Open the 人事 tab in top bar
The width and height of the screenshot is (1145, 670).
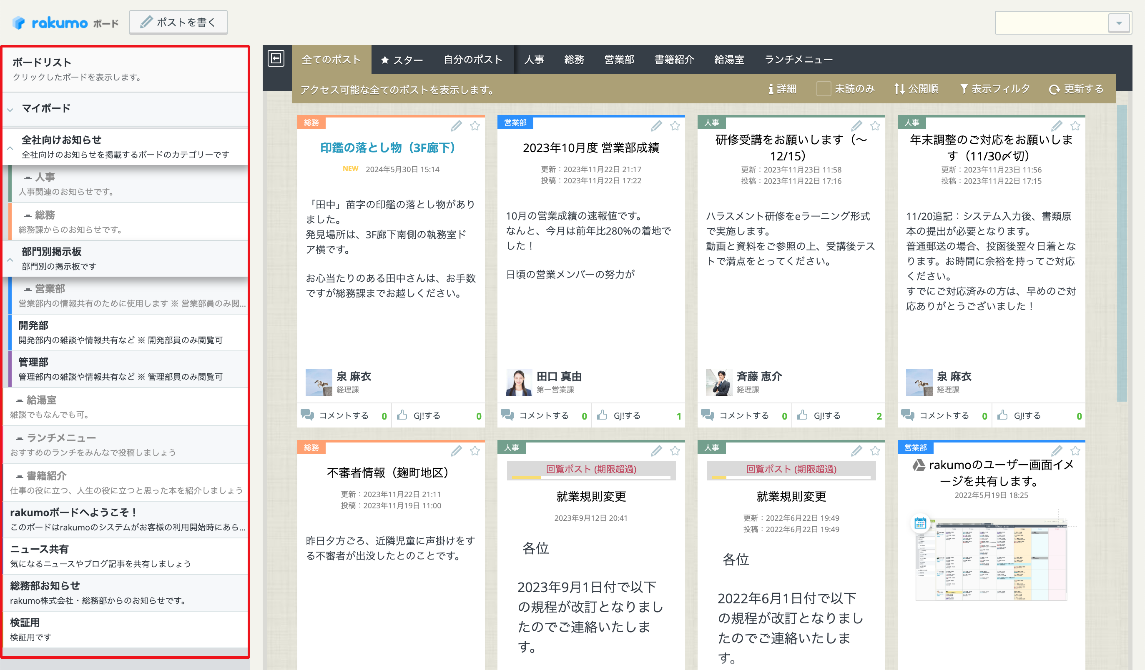[x=534, y=60]
